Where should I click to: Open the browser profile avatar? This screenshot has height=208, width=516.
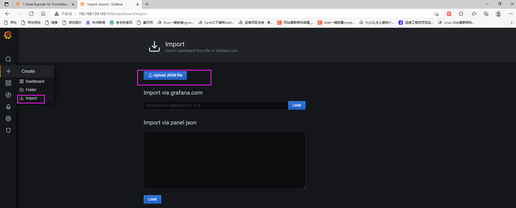pos(498,14)
